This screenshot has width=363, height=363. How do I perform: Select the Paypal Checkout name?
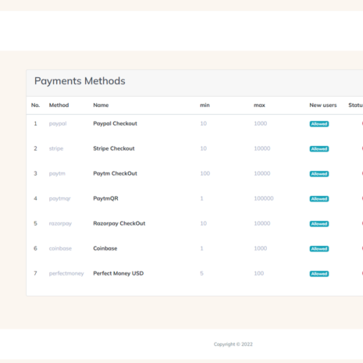pos(115,123)
